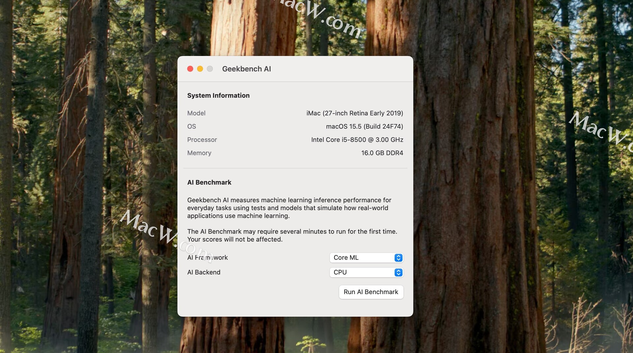Screen dimensions: 633x353
Task: Click the Intel Core i5-8500 processor value
Action: 357,140
